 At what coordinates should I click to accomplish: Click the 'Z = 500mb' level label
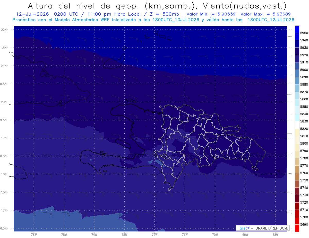coord(165,14)
